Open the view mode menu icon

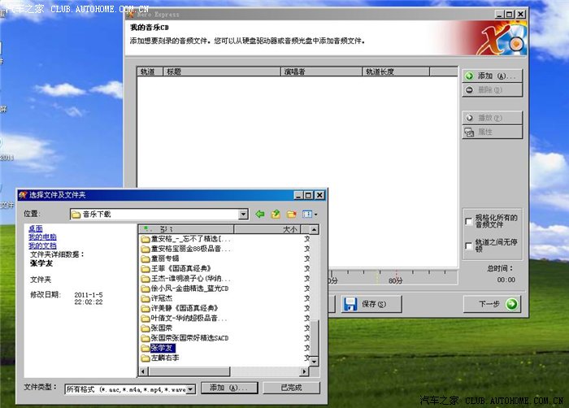[x=309, y=214]
